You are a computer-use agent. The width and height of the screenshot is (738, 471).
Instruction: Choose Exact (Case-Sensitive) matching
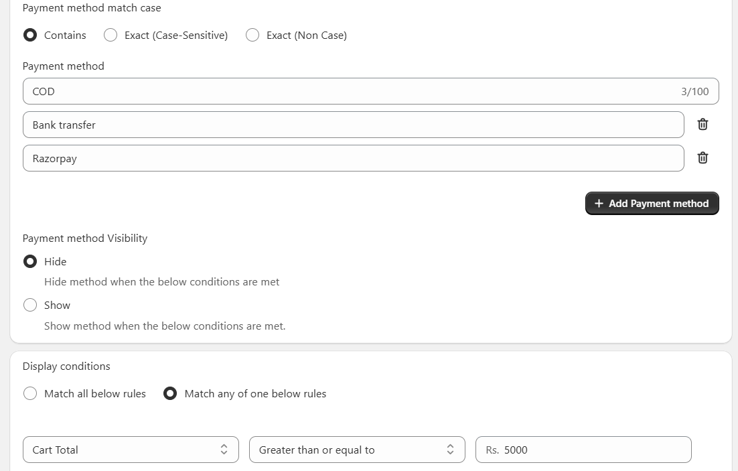pos(110,36)
